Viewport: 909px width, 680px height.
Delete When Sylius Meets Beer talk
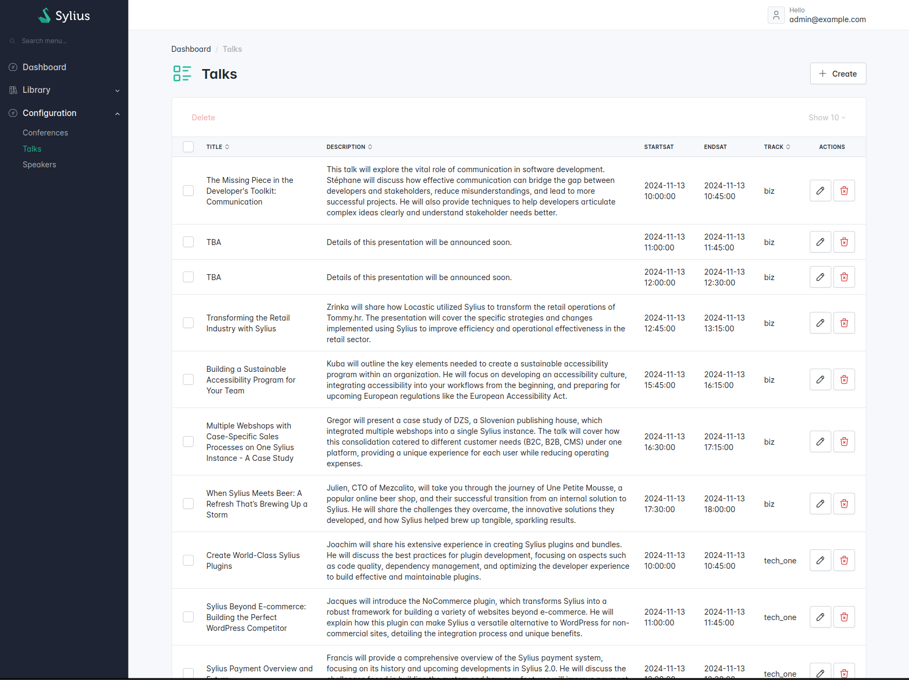coord(844,504)
